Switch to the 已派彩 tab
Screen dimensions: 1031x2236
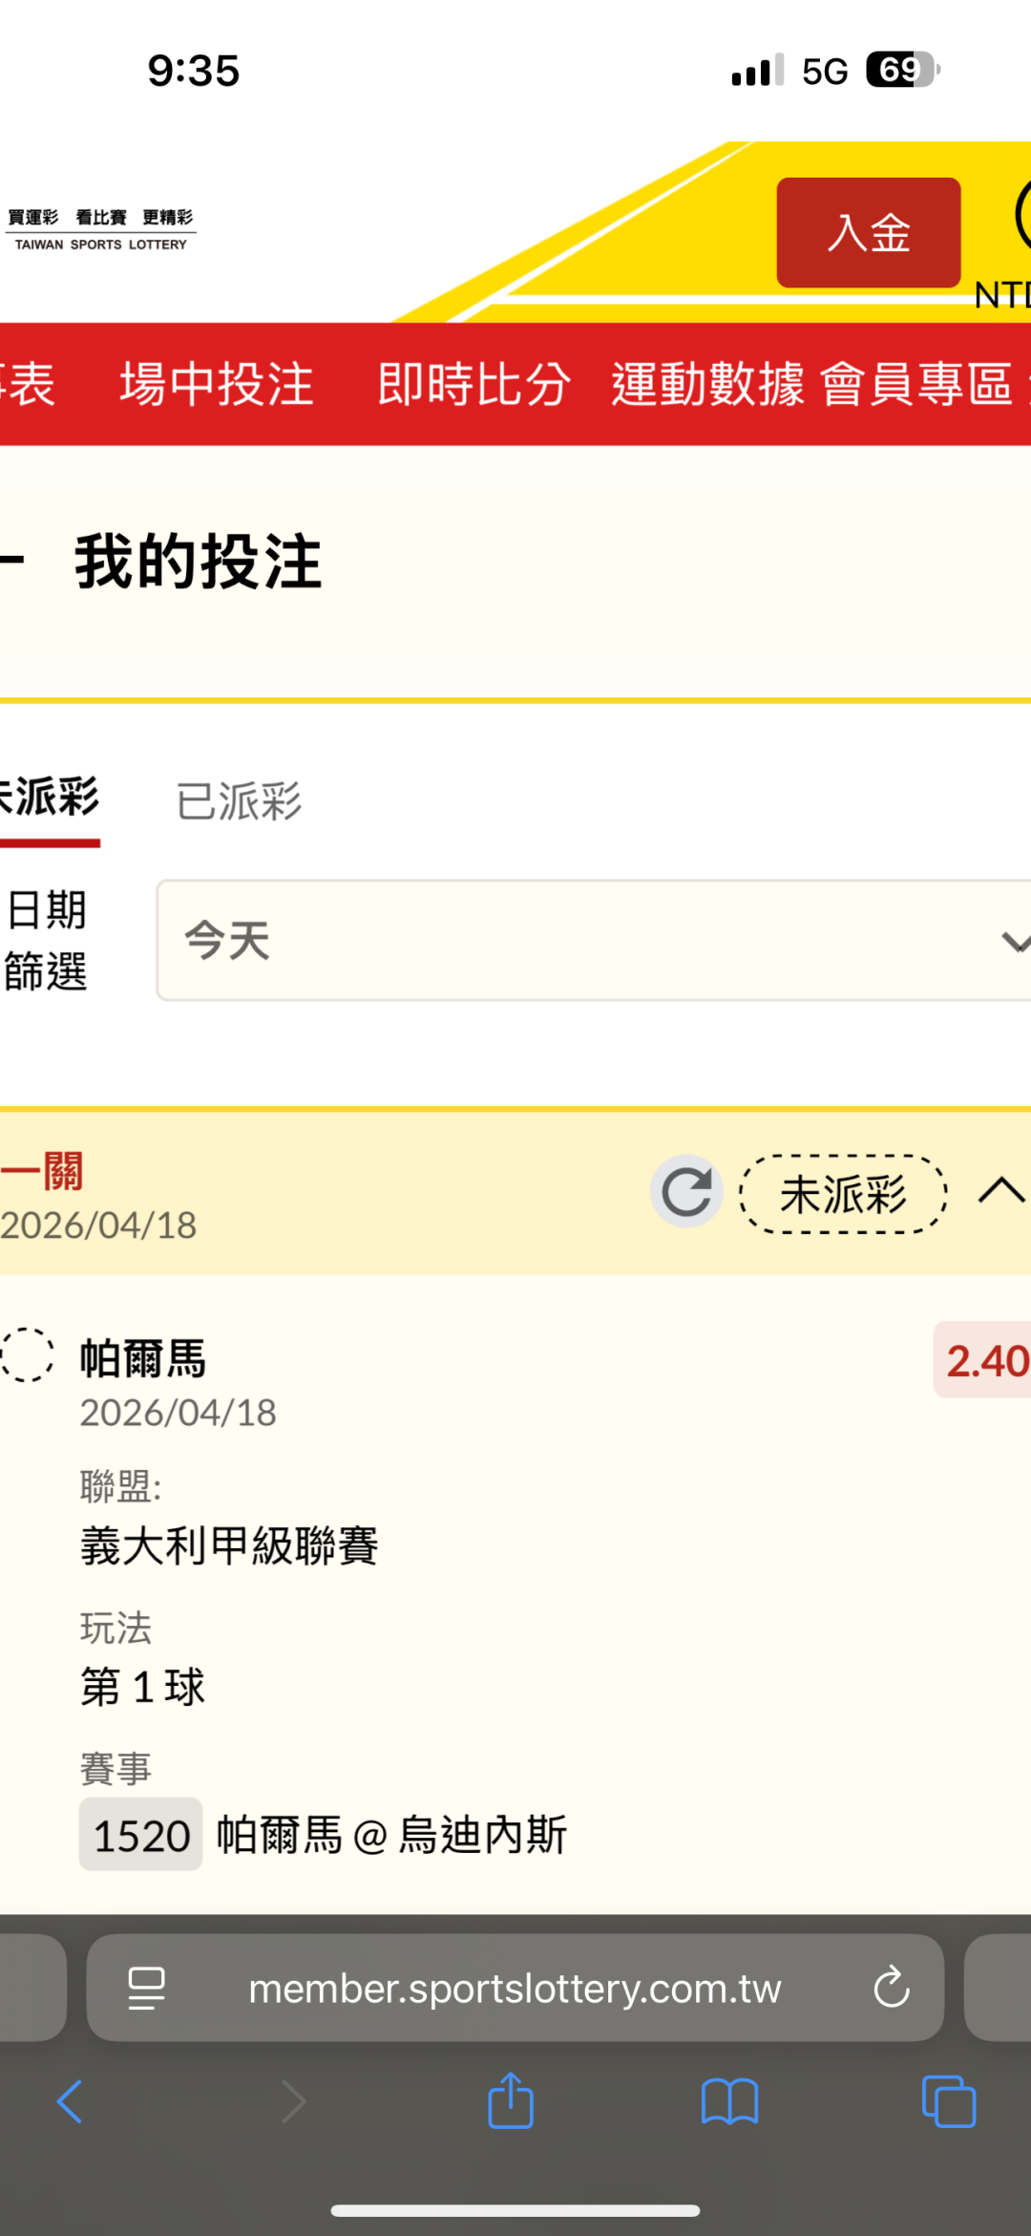click(239, 800)
